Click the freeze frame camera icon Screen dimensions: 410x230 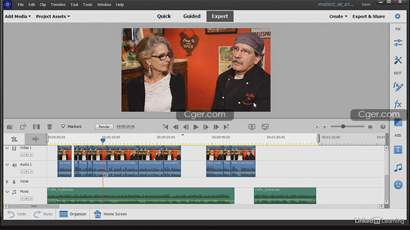point(10,127)
